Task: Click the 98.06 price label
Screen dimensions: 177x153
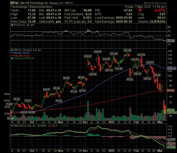Action: pyautogui.click(x=157, y=75)
